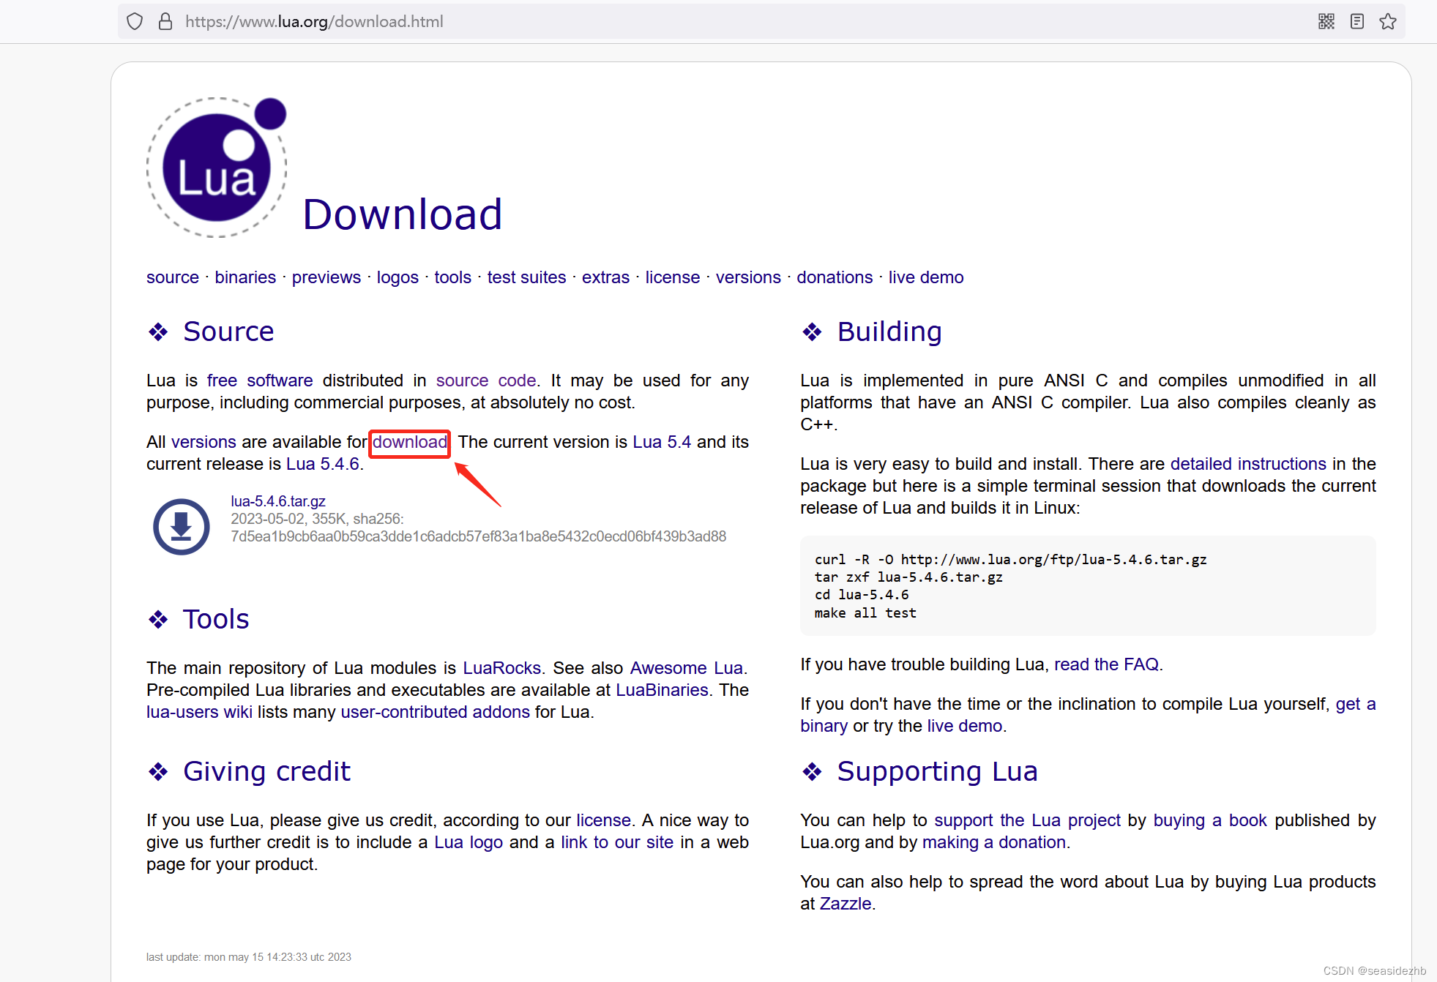Click the Lua logo image
Image resolution: width=1437 pixels, height=982 pixels.
[217, 168]
